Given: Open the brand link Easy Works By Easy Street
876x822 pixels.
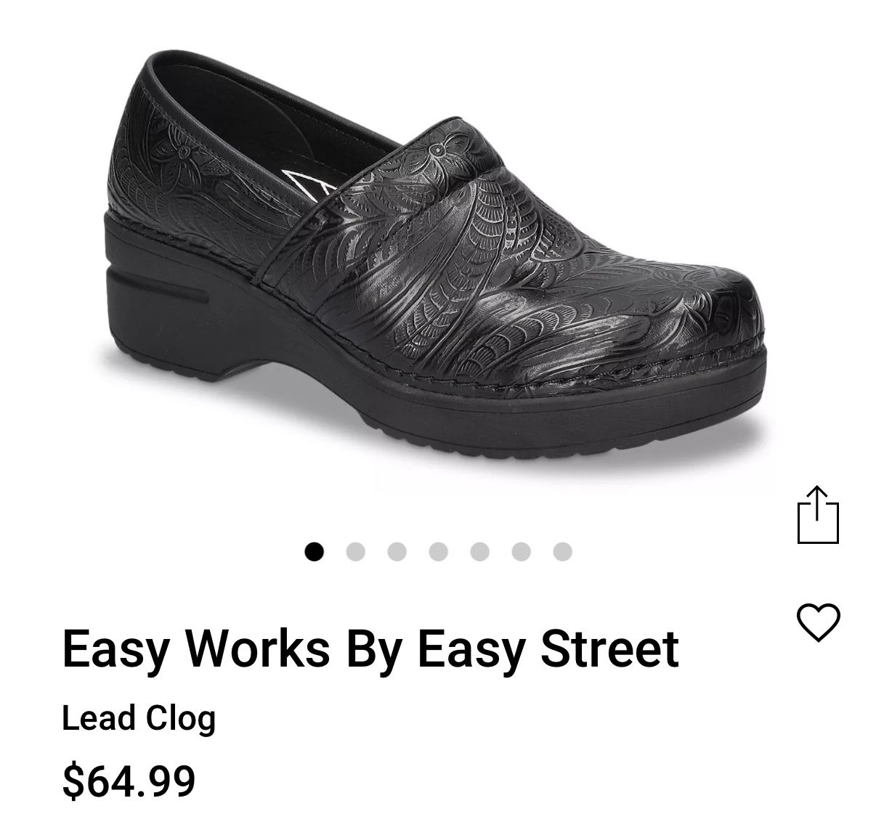Looking at the screenshot, I should pyautogui.click(x=370, y=648).
